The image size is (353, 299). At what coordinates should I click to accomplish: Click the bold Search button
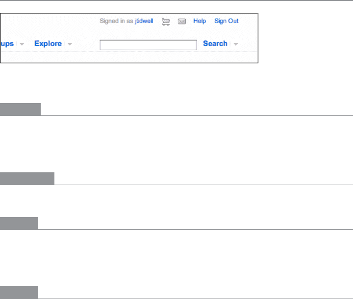(x=215, y=44)
